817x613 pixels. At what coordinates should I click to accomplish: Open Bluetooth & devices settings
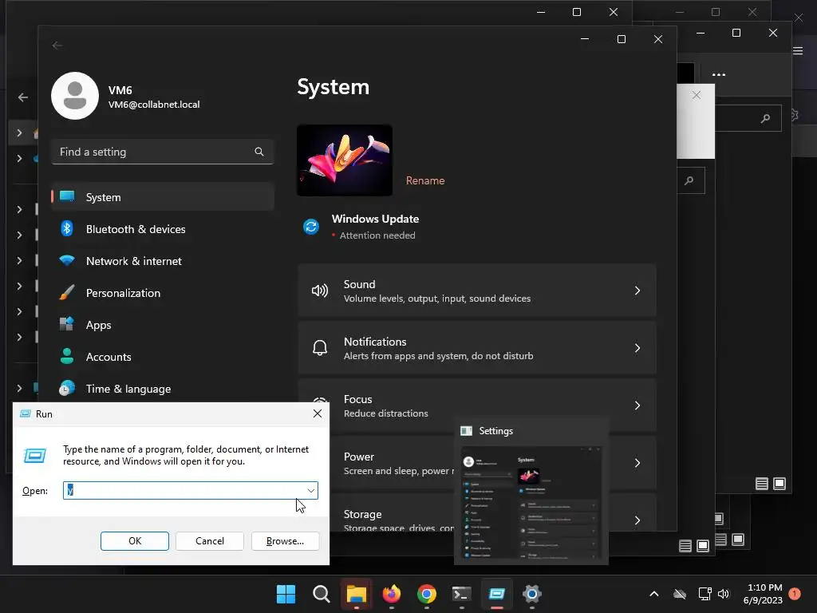tap(163, 229)
